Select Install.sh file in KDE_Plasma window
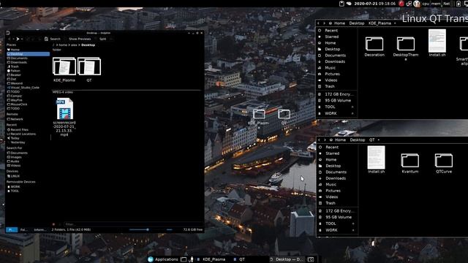This screenshot has height=263, width=468. (x=437, y=43)
